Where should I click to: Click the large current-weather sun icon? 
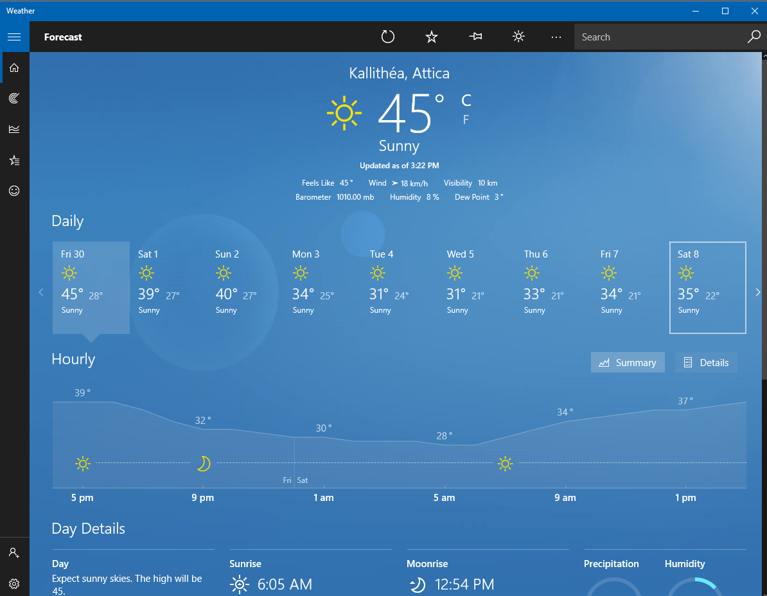point(344,113)
